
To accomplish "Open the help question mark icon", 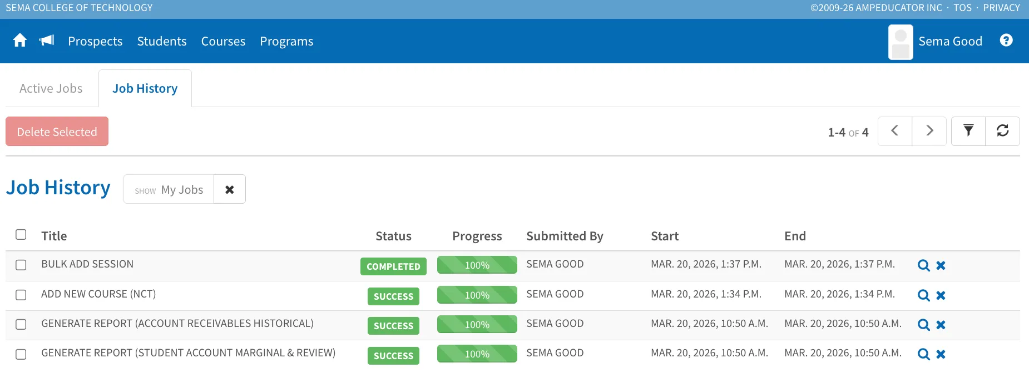I will pyautogui.click(x=1006, y=41).
